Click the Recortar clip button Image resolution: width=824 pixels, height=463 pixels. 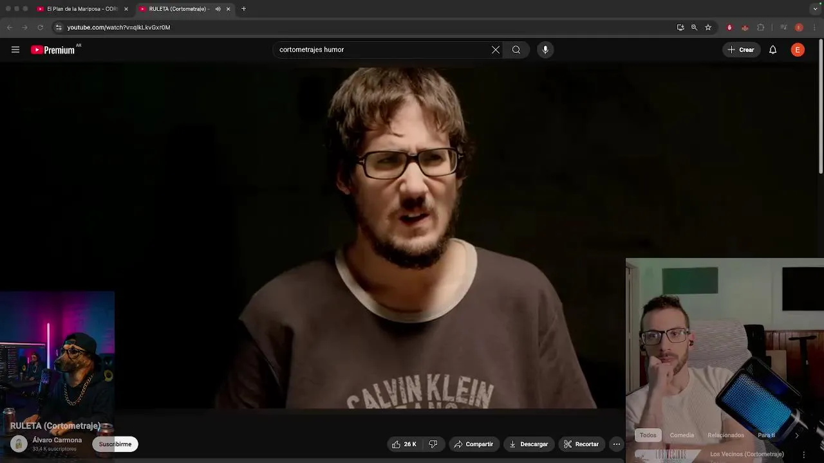(581, 444)
